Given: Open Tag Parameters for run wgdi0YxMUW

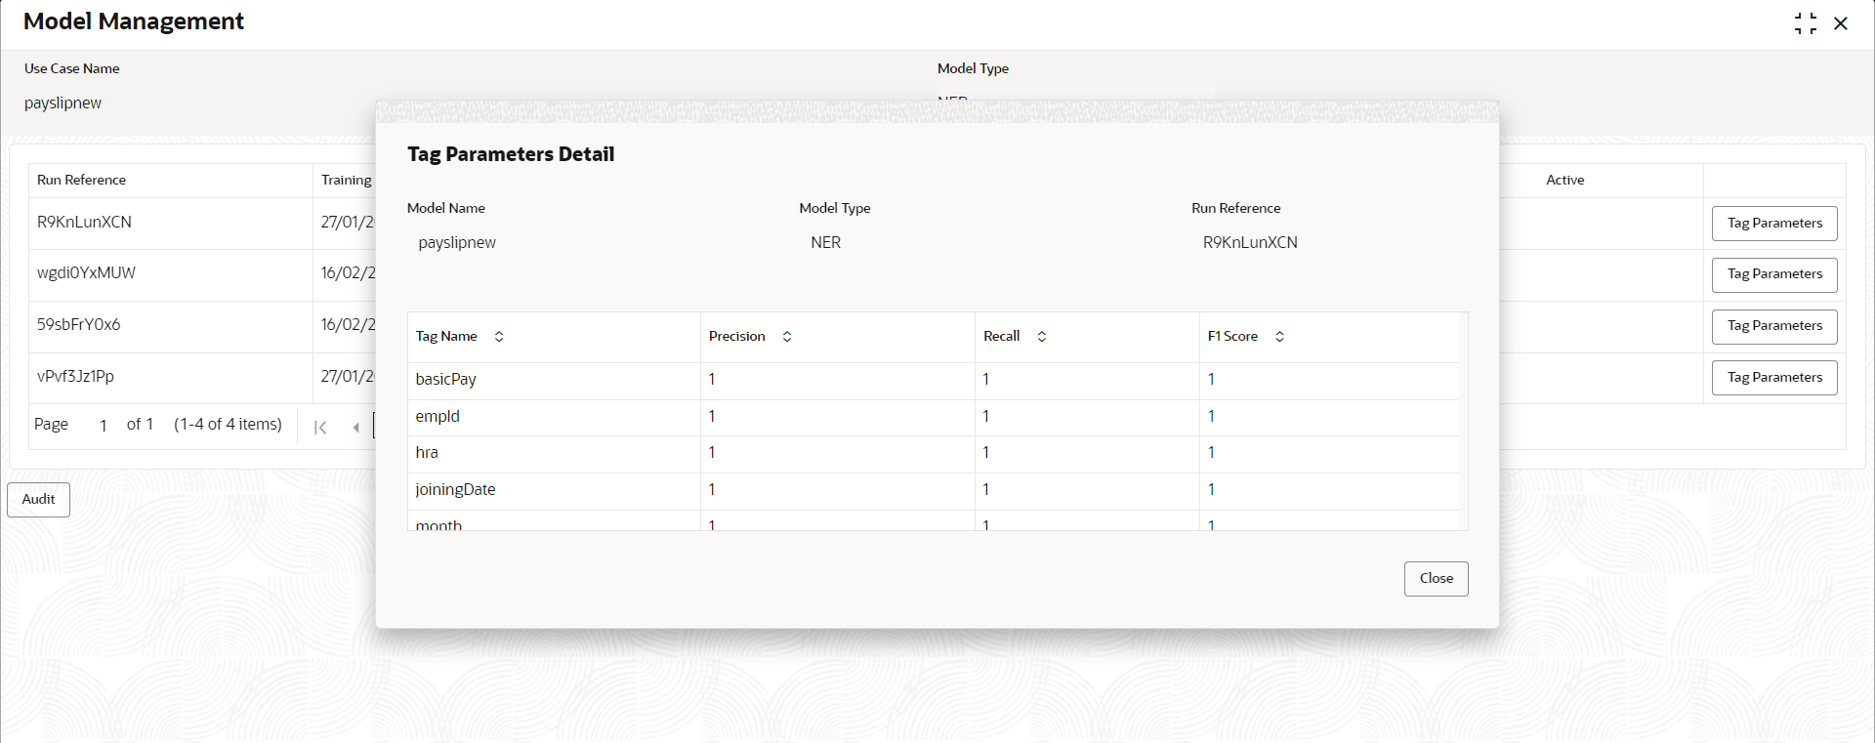Looking at the screenshot, I should (x=1774, y=274).
